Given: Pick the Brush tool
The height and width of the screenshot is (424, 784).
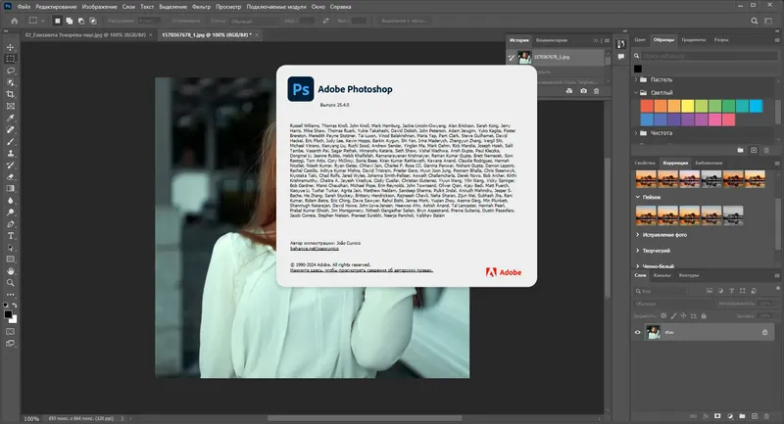Looking at the screenshot, I should (x=11, y=142).
